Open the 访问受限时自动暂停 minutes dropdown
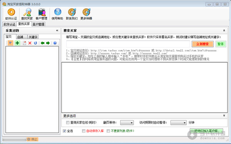 179,122
